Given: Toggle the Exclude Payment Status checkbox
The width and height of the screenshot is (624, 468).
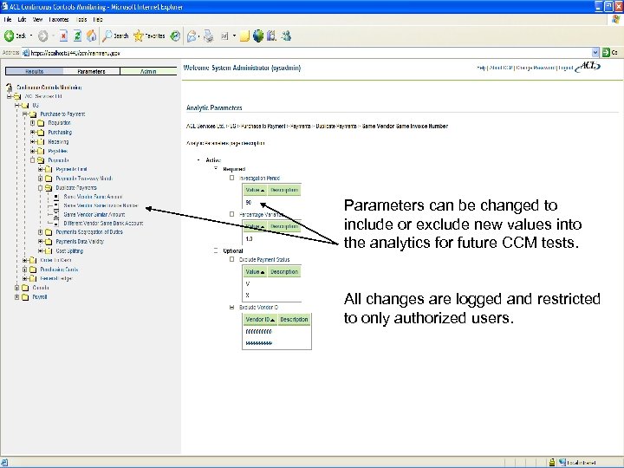Looking at the screenshot, I should pos(232,259).
